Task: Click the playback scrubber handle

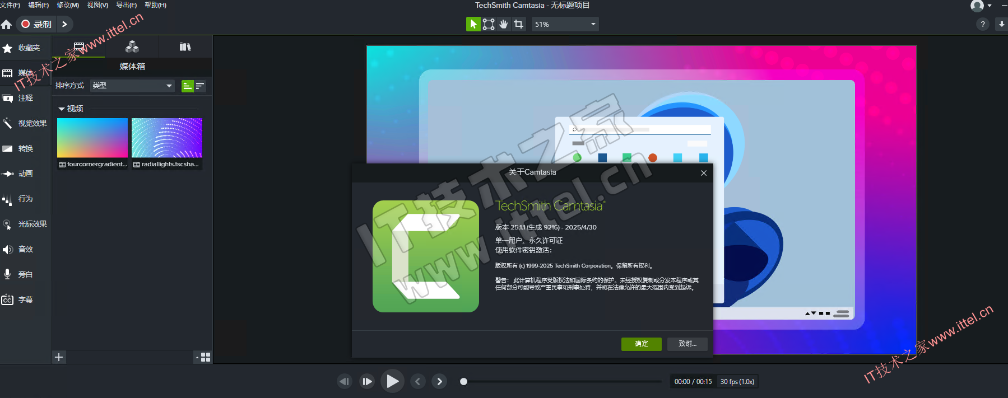Action: [463, 381]
